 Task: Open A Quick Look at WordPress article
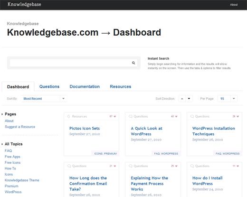click(147, 131)
